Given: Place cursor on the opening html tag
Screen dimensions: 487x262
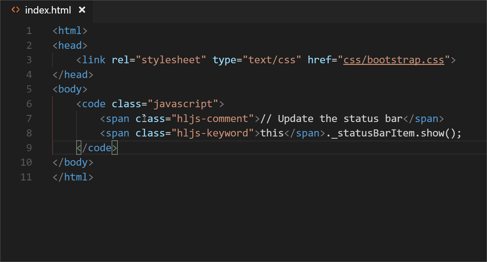Looking at the screenshot, I should click(x=70, y=31).
